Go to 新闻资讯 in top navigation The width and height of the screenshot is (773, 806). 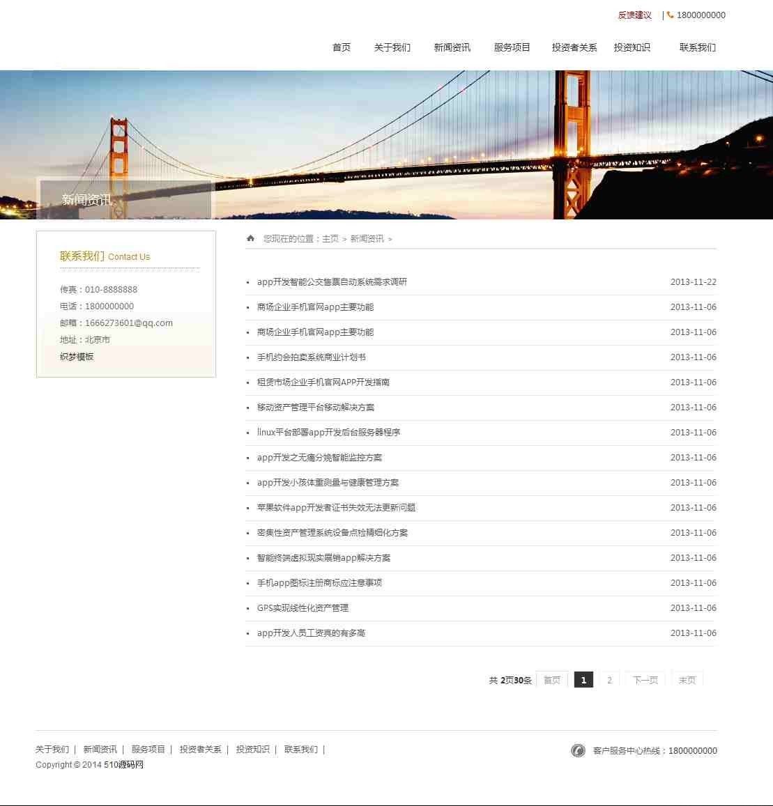452,47
